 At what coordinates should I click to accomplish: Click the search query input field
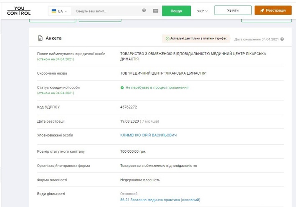pyautogui.click(x=108, y=11)
